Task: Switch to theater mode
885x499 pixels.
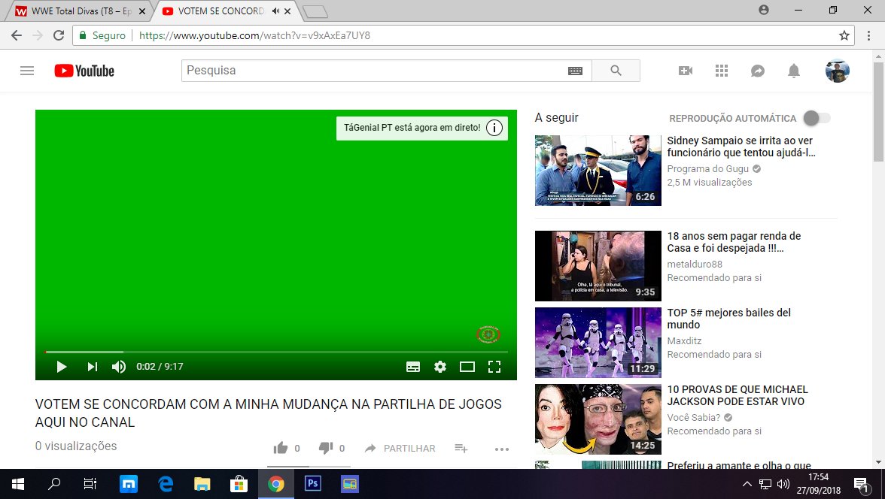Action: point(467,367)
